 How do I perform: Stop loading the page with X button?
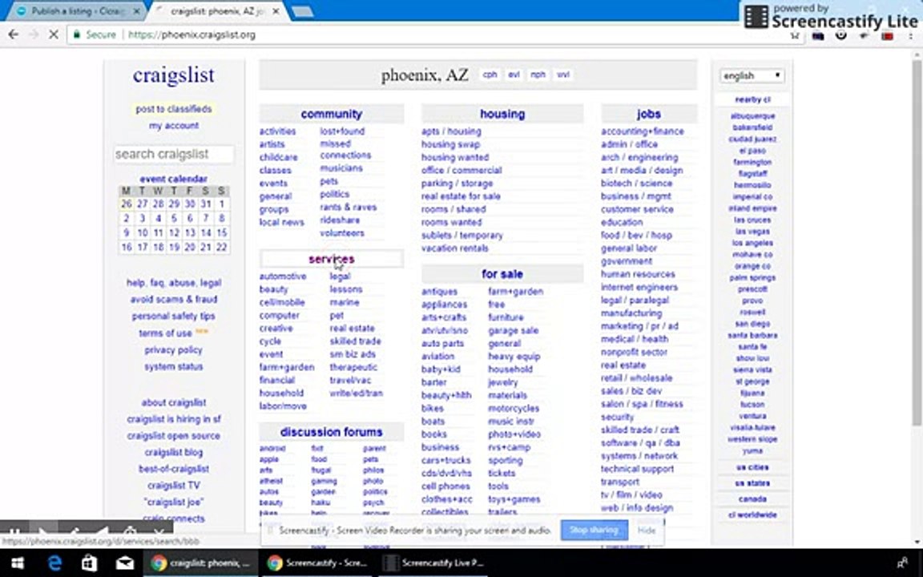pyautogui.click(x=53, y=34)
